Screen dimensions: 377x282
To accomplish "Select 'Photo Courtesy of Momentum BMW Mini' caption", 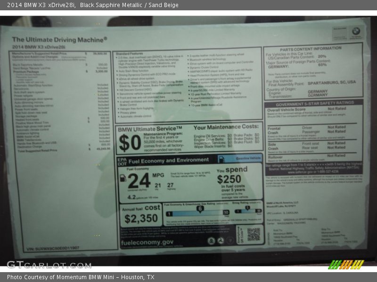I will point(61,277).
